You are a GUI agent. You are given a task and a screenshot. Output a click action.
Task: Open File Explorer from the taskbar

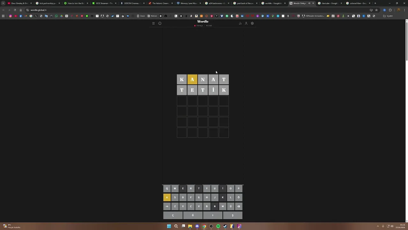coord(190,226)
